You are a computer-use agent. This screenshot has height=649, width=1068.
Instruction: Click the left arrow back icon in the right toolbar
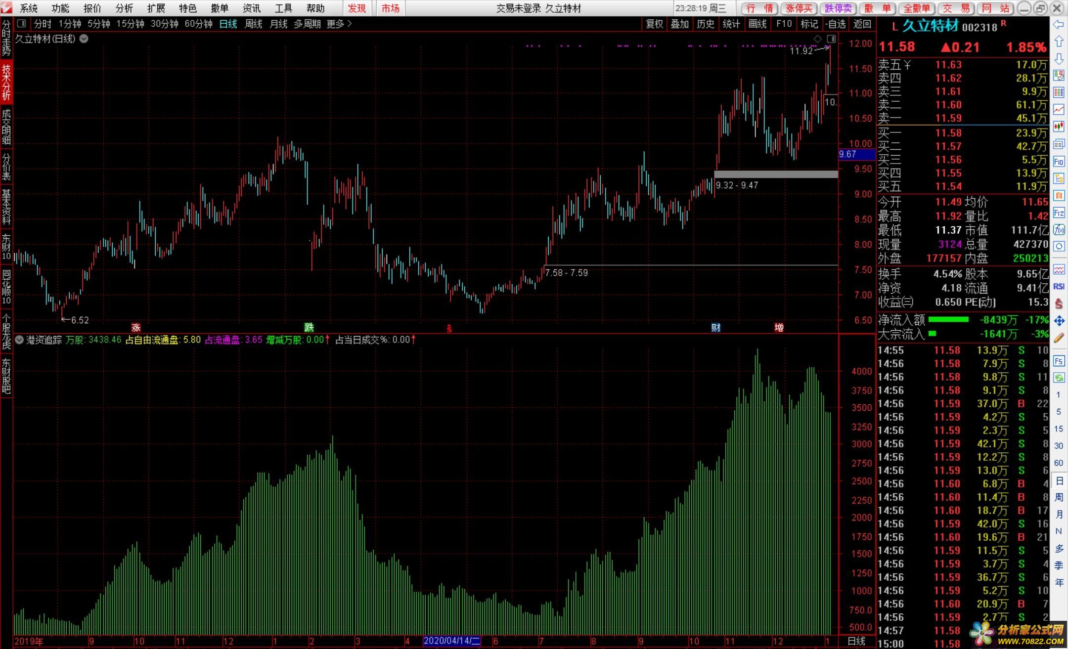click(x=1059, y=25)
